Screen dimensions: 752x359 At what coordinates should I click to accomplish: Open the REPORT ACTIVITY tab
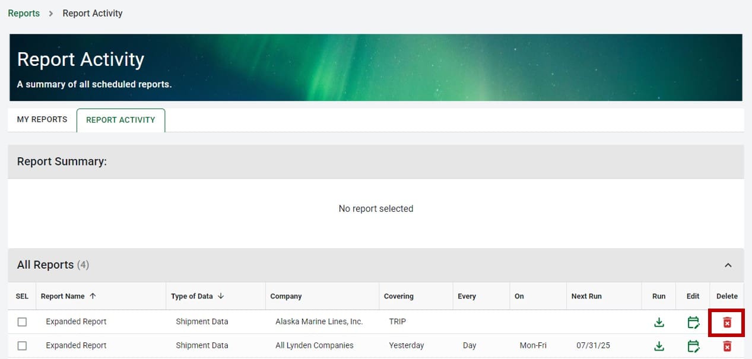tap(120, 119)
